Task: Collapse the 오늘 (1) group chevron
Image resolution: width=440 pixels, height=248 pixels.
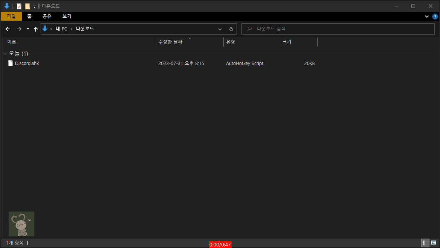Action: (x=5, y=53)
